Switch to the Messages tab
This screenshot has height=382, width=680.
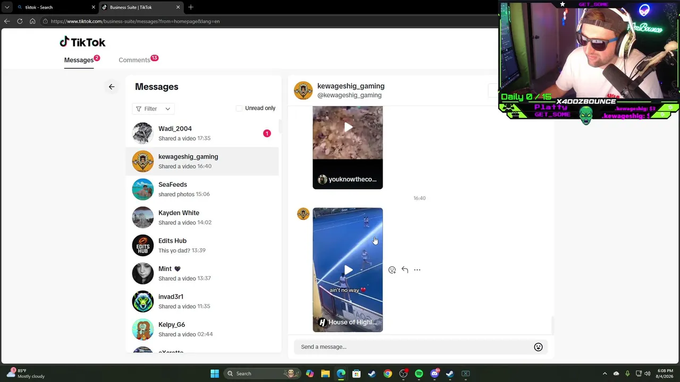click(x=79, y=60)
